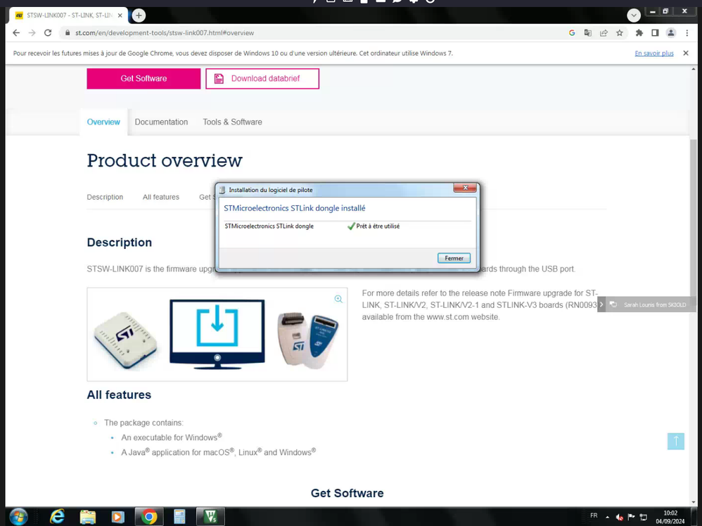
Task: Open the green V taskbar application
Action: tap(210, 517)
